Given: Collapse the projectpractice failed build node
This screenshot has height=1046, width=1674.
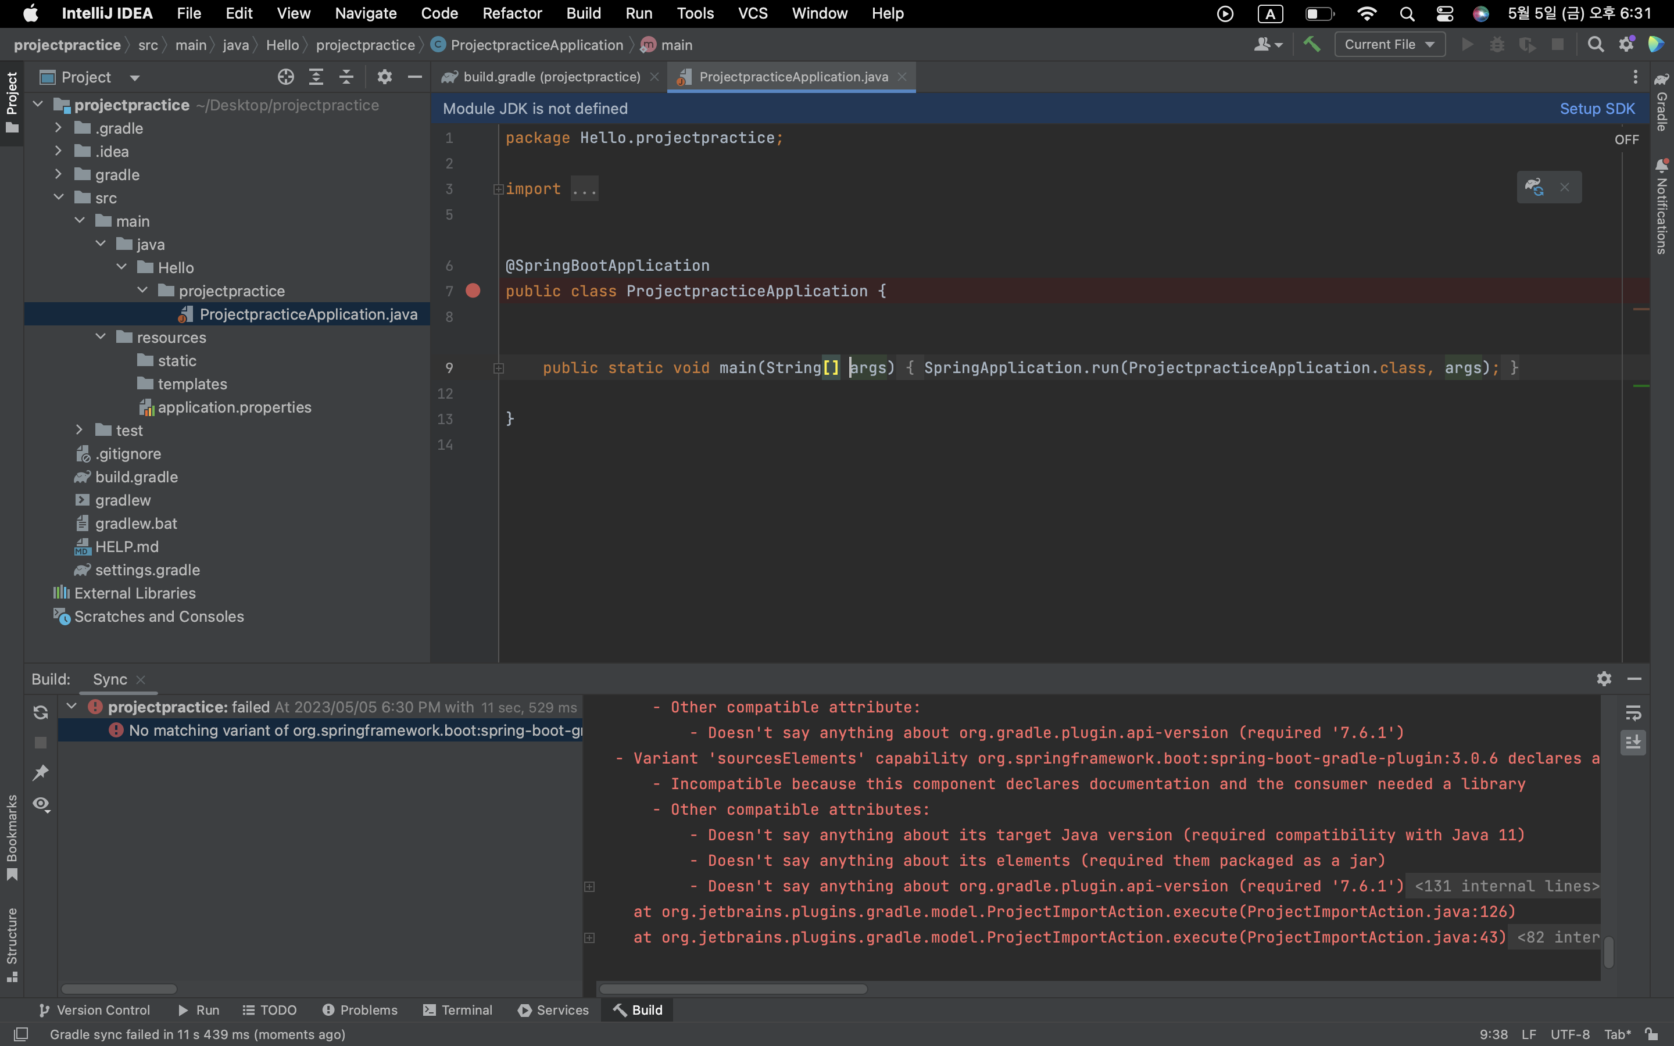Looking at the screenshot, I should (x=70, y=706).
